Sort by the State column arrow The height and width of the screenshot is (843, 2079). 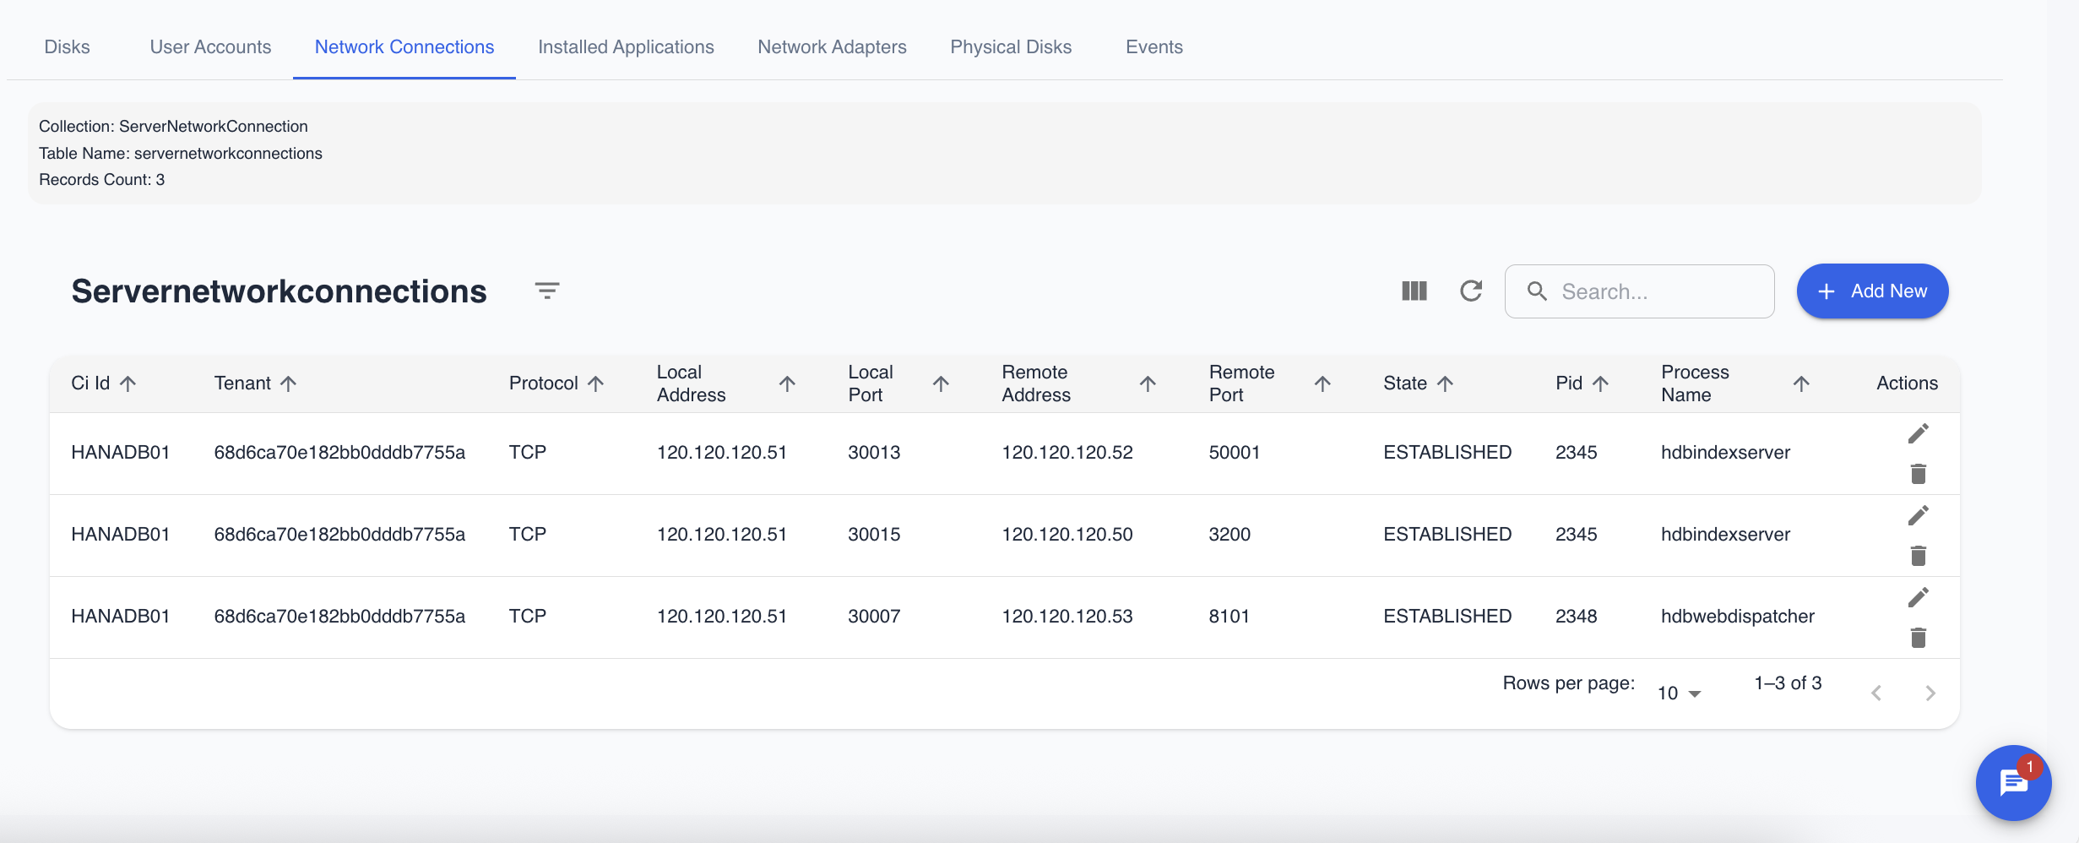click(x=1446, y=383)
